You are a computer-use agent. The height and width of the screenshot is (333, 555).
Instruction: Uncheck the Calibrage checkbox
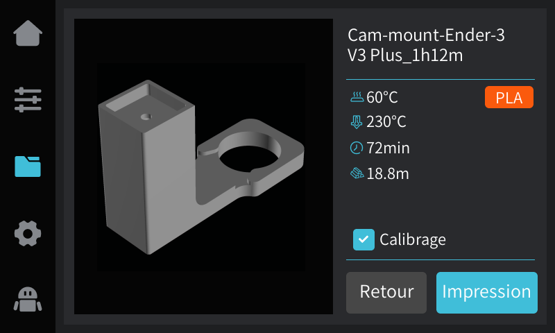click(x=364, y=239)
